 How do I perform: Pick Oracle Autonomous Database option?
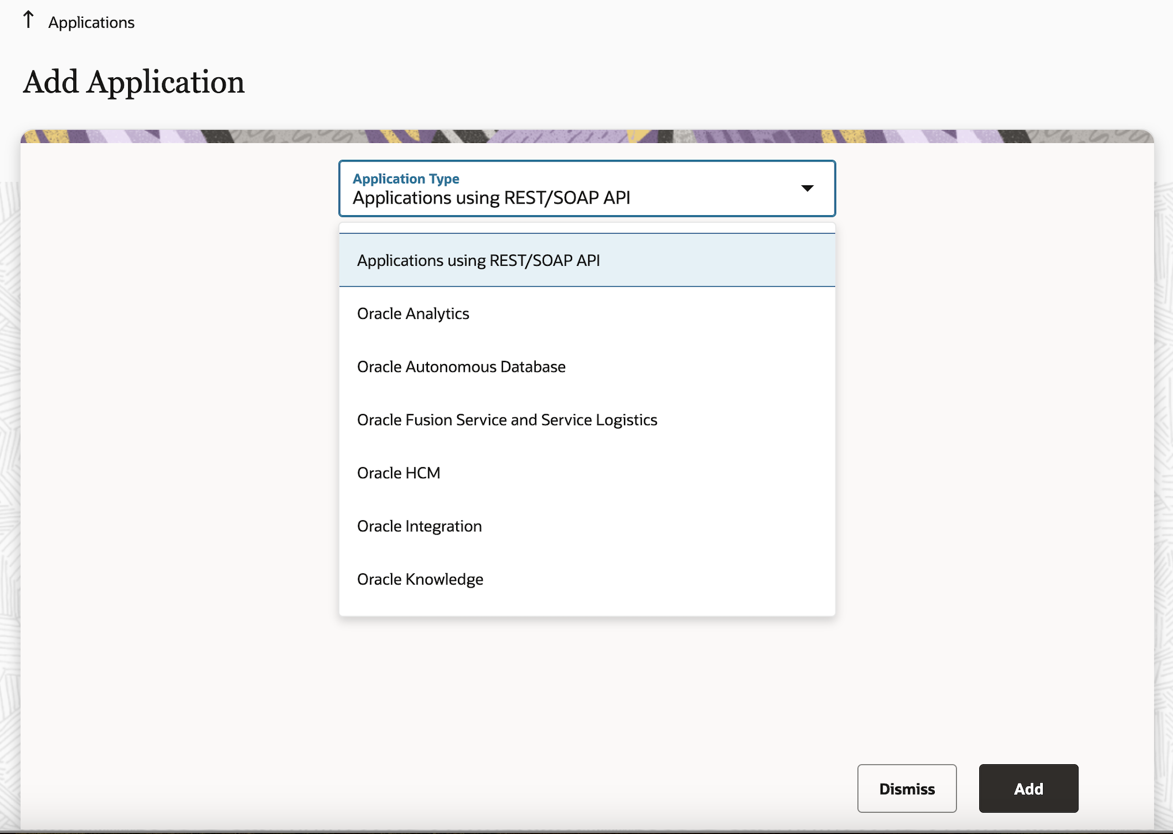[x=587, y=367]
